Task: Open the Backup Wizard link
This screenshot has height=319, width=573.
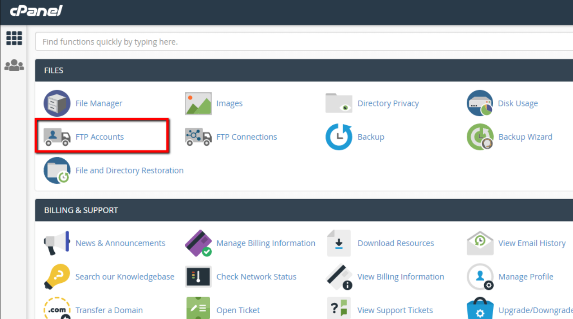Action: coord(525,137)
